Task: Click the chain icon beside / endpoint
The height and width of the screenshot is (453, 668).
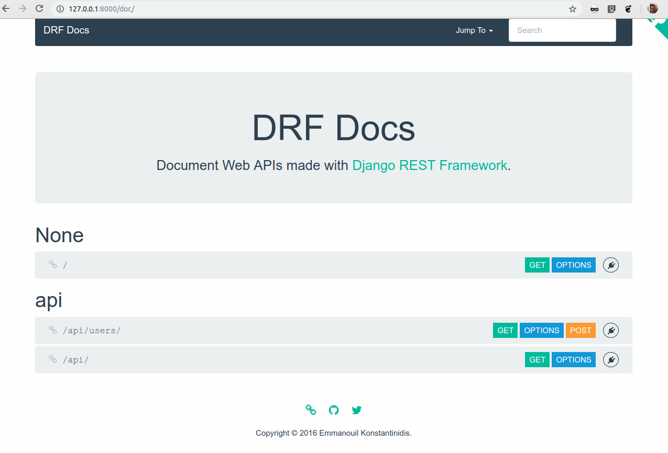Action: click(53, 265)
